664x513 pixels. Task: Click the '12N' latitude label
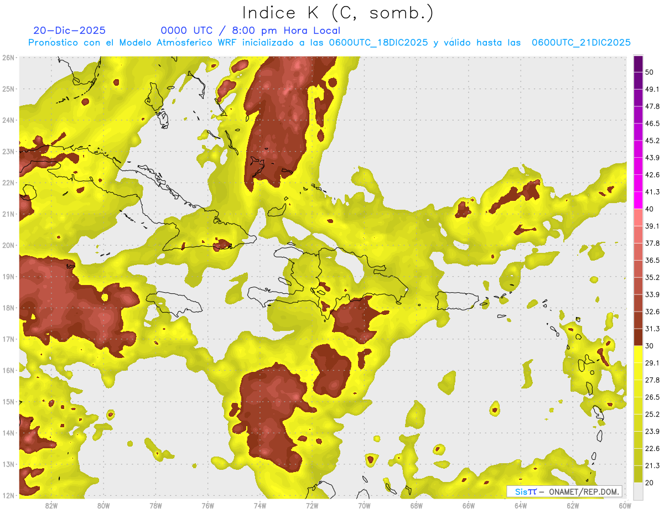click(x=8, y=495)
